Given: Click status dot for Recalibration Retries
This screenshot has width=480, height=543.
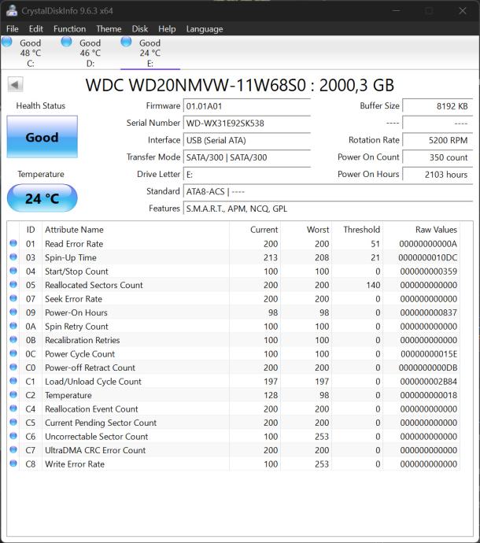Looking at the screenshot, I should (x=13, y=339).
